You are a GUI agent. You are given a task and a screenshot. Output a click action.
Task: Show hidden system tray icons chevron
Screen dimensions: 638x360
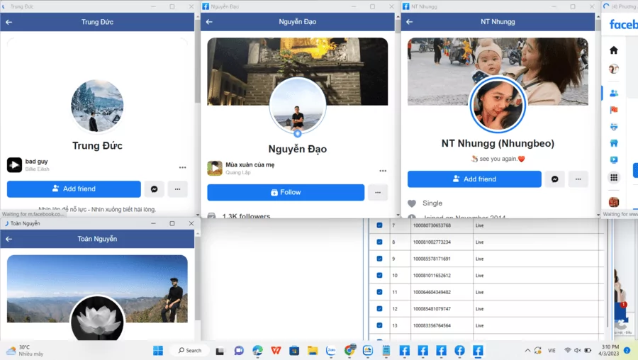(x=527, y=351)
